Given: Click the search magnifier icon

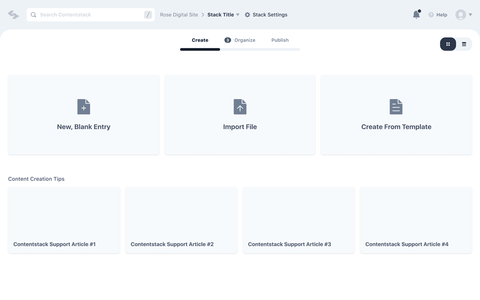Looking at the screenshot, I should (x=34, y=15).
